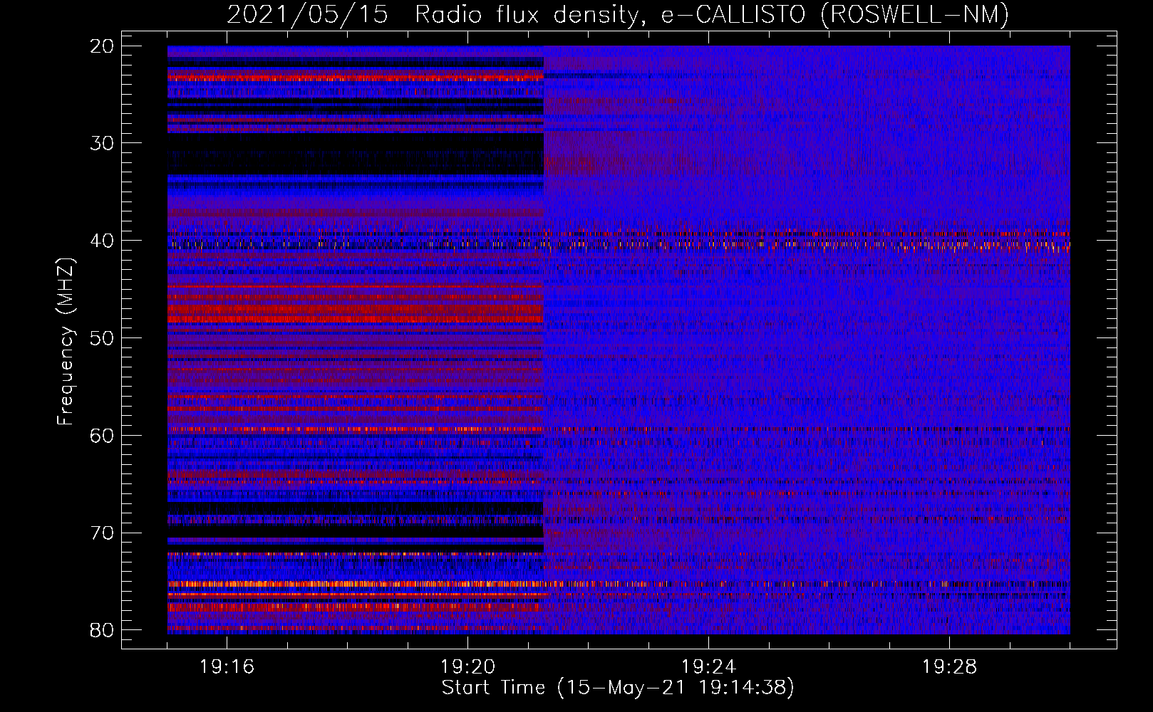Click the 19:16 time tick label
This screenshot has height=712, width=1153.
[x=227, y=666]
